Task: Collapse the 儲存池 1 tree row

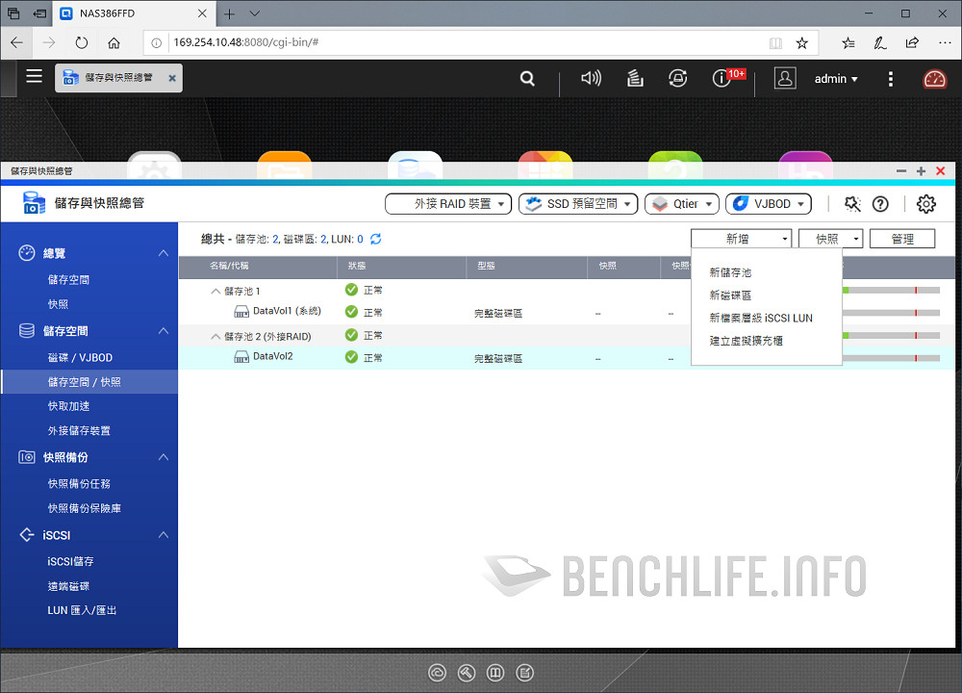Action: [215, 291]
